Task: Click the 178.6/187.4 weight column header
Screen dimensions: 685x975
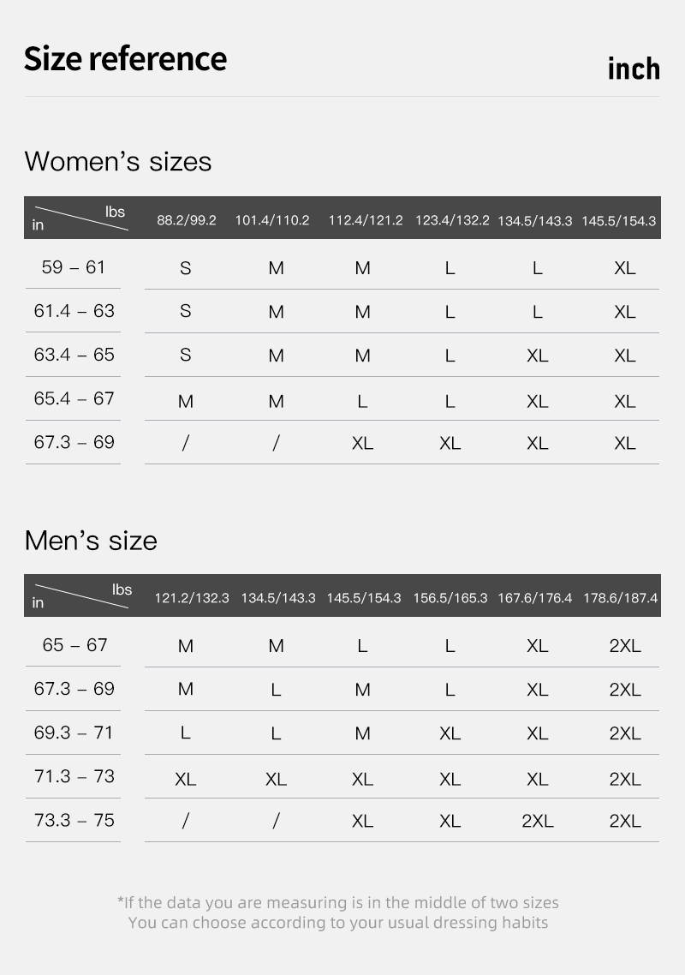Action: (x=621, y=598)
